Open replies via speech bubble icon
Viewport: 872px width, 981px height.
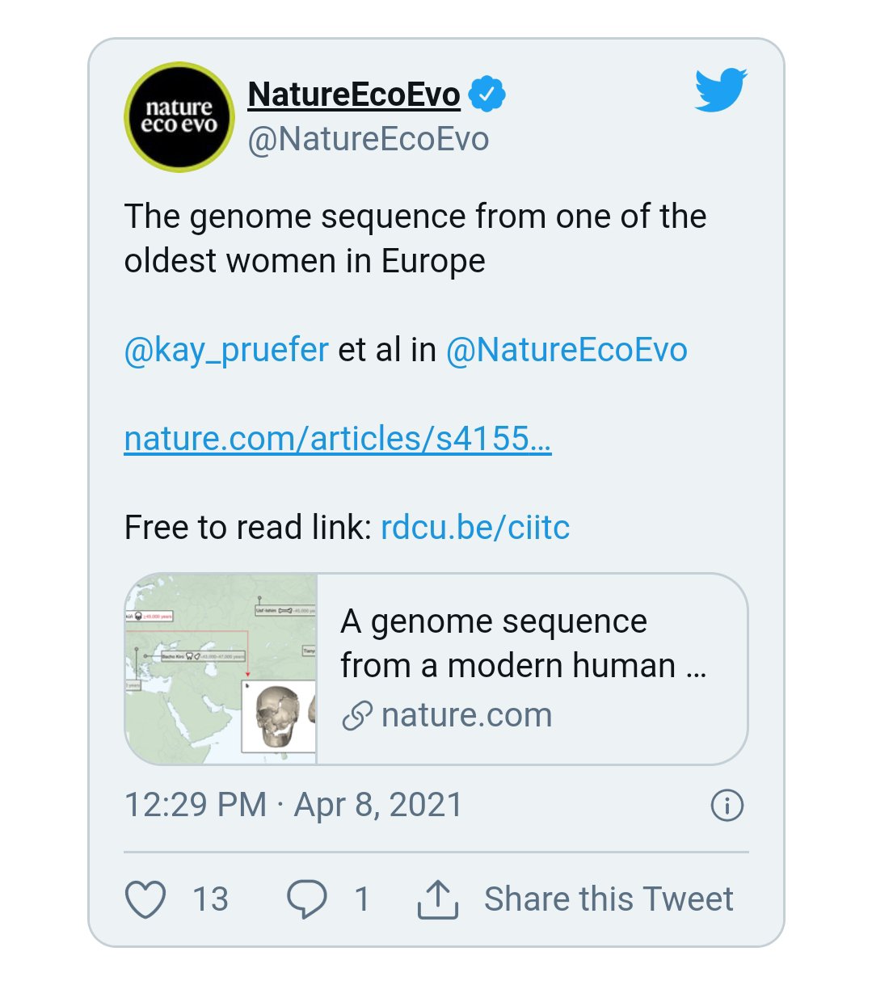coord(307,899)
